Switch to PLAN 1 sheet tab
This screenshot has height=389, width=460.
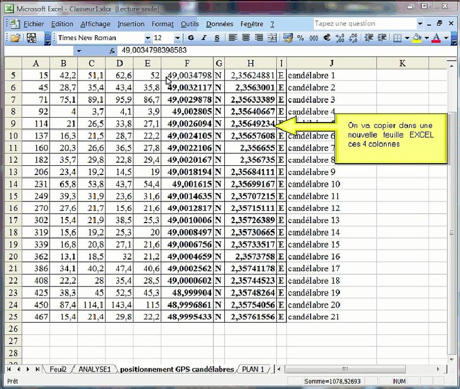tap(253, 370)
